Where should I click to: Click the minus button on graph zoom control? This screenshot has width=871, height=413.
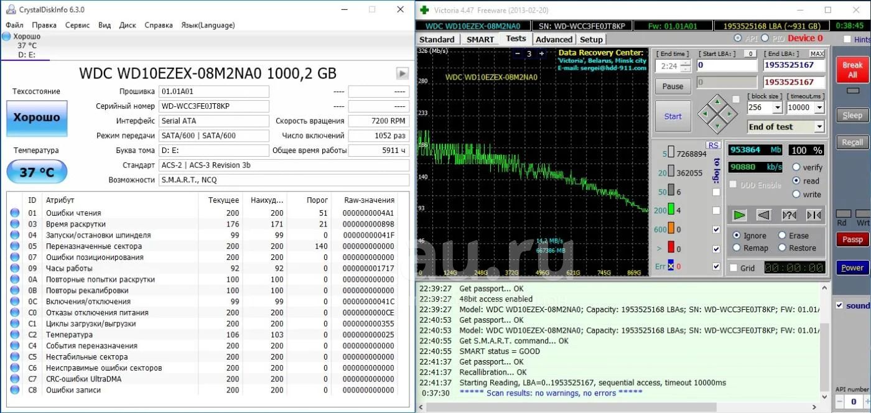tap(518, 53)
